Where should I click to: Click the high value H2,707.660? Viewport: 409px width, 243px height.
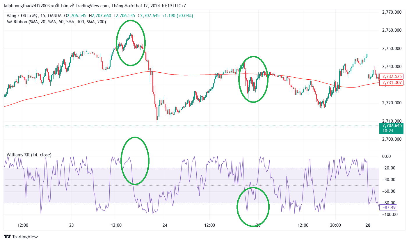pos(100,16)
